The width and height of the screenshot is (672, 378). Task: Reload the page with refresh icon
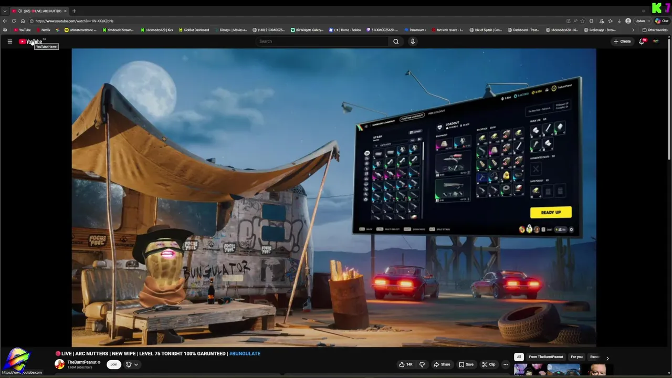click(x=14, y=21)
